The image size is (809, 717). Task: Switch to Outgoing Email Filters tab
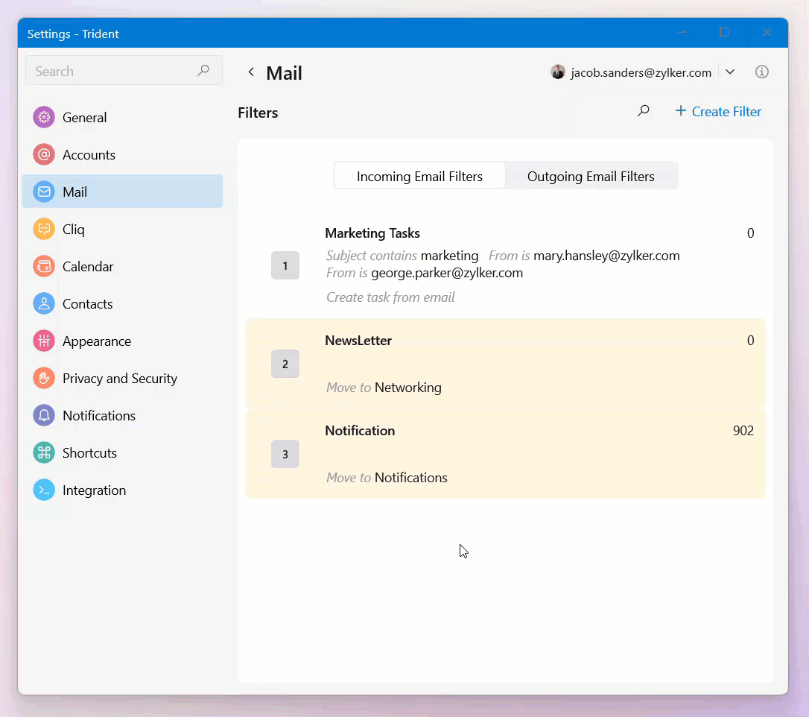click(591, 177)
